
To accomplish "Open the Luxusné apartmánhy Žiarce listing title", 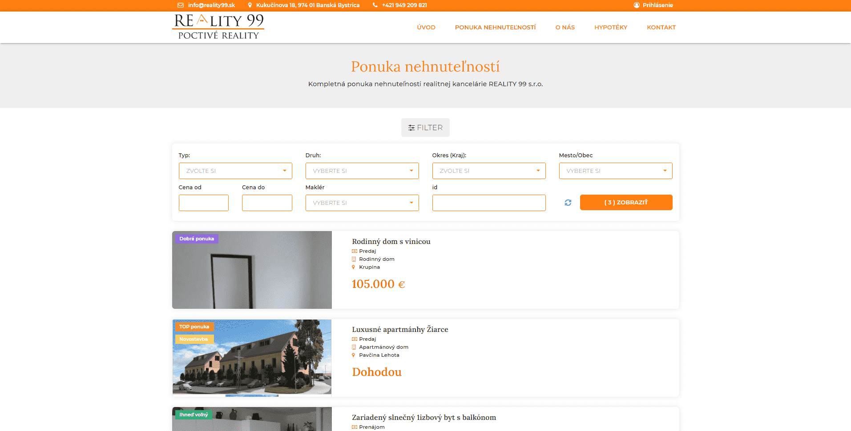I will point(400,330).
